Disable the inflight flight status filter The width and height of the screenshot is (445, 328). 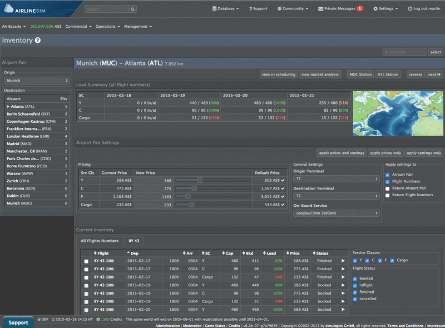coord(355,285)
